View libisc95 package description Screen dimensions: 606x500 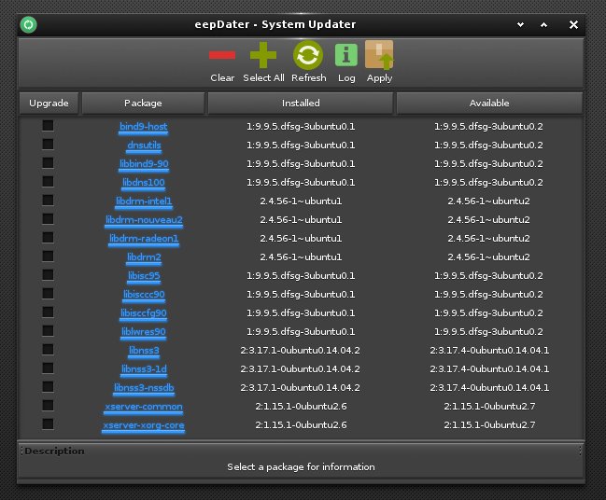144,276
